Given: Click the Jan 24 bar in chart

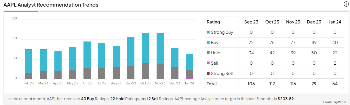Looking at the screenshot, I should (x=189, y=66).
